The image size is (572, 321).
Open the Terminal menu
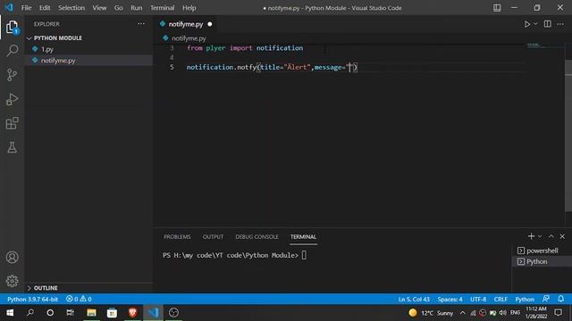click(x=163, y=8)
